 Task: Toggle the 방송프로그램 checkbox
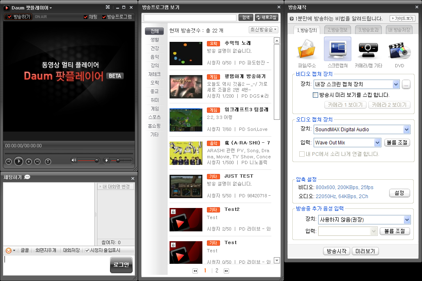pos(104,17)
